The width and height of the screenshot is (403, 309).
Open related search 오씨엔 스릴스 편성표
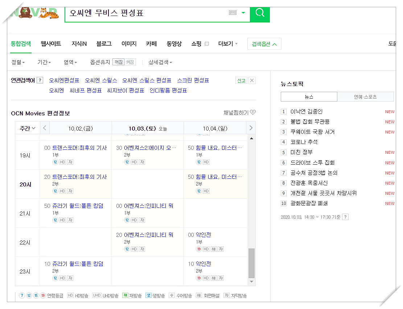coord(147,81)
